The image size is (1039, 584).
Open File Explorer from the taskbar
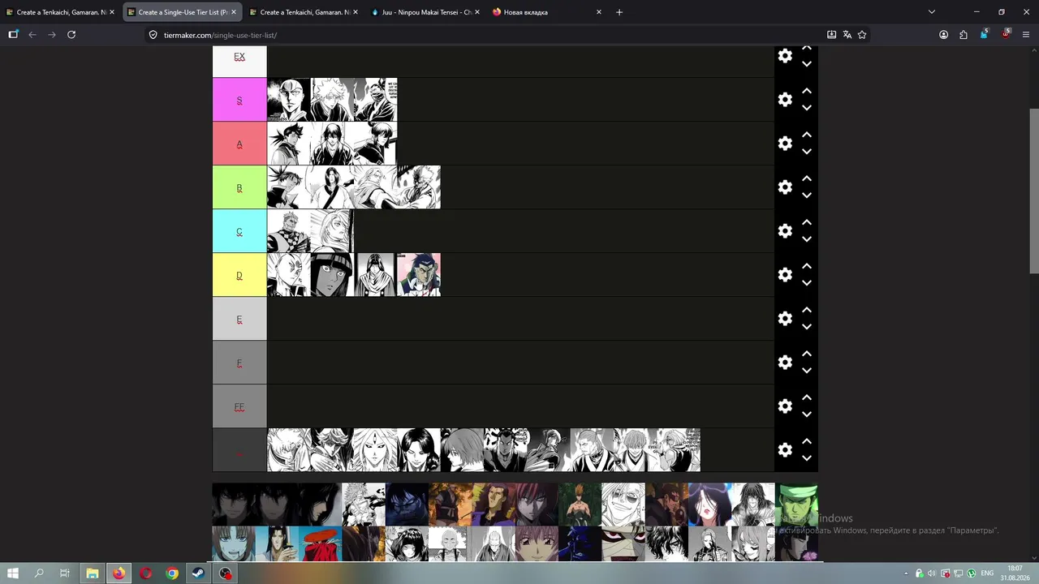pos(93,573)
